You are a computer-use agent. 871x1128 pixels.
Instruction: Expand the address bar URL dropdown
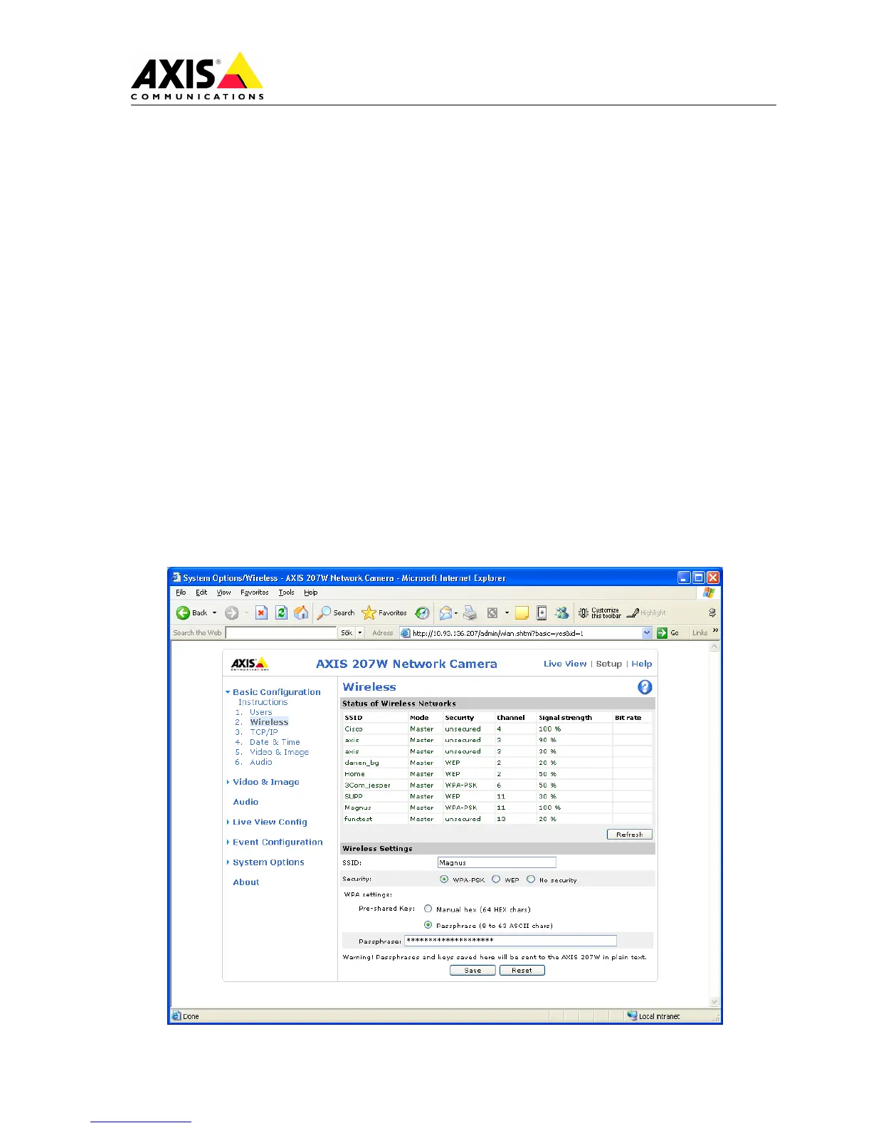point(647,632)
